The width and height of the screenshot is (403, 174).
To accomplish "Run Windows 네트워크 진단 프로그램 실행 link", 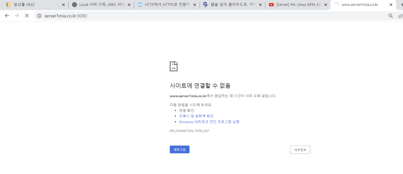I will click(x=209, y=122).
